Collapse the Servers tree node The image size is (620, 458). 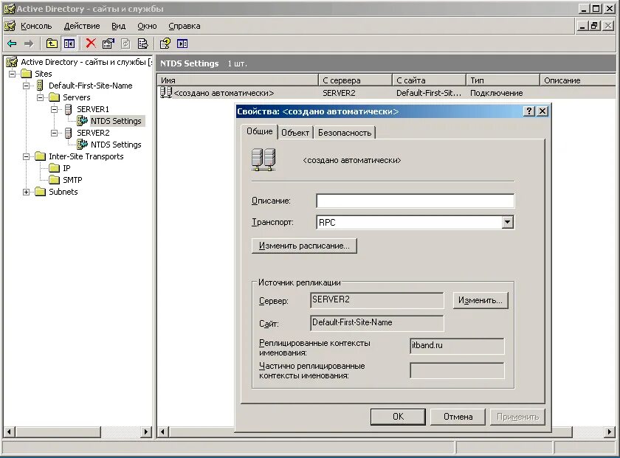click(41, 97)
